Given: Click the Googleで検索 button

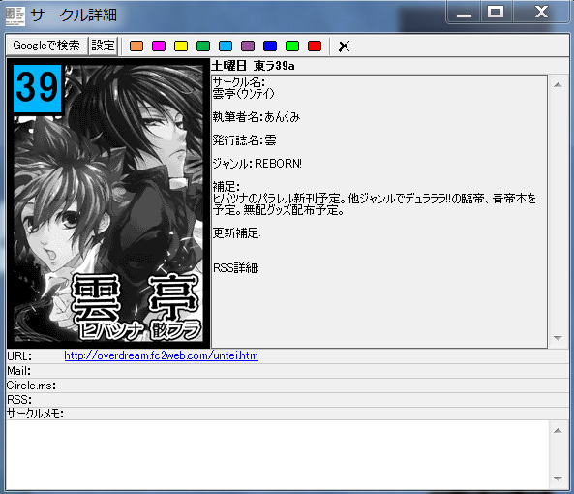Looking at the screenshot, I should pos(46,46).
